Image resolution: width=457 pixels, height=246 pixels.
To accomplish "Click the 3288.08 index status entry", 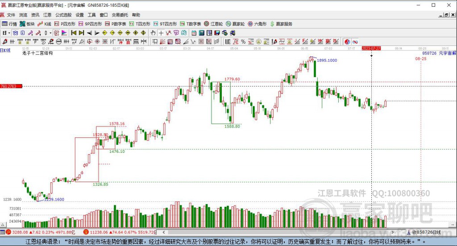I will (40, 232).
